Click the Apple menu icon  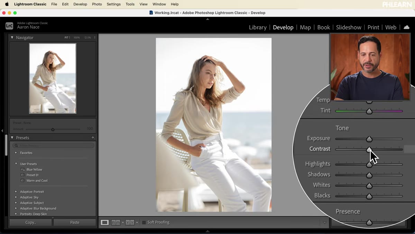tap(7, 4)
